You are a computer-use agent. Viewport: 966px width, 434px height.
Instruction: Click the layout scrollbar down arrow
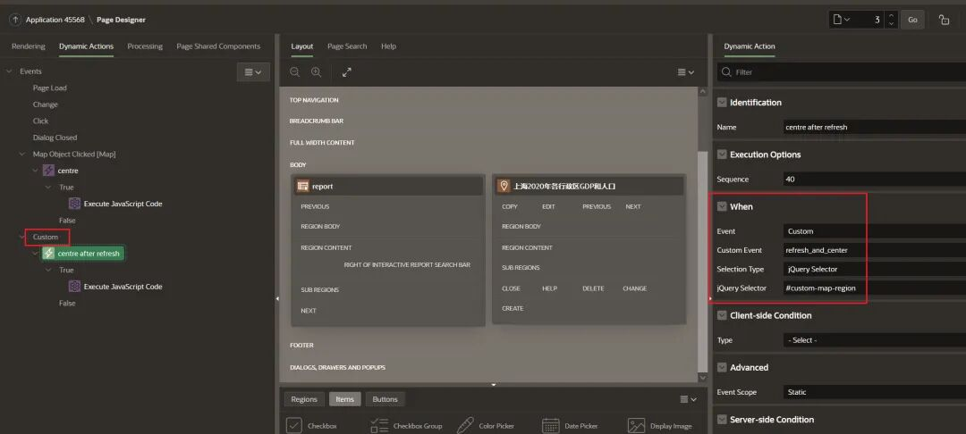click(703, 378)
